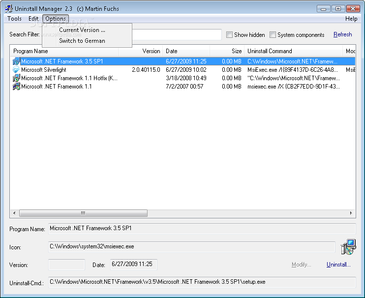This screenshot has height=298, width=365.
Task: Click the scroll right arrow of list
Action: coord(351,213)
